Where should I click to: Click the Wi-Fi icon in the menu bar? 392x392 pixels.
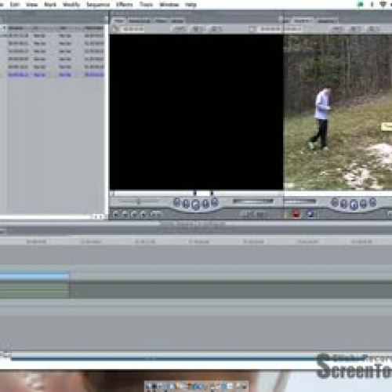pyautogui.click(x=383, y=5)
